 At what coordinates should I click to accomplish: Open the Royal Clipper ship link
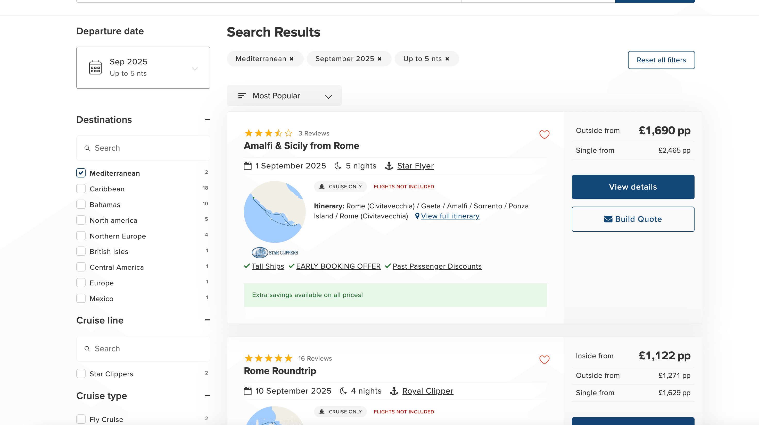[x=427, y=391]
